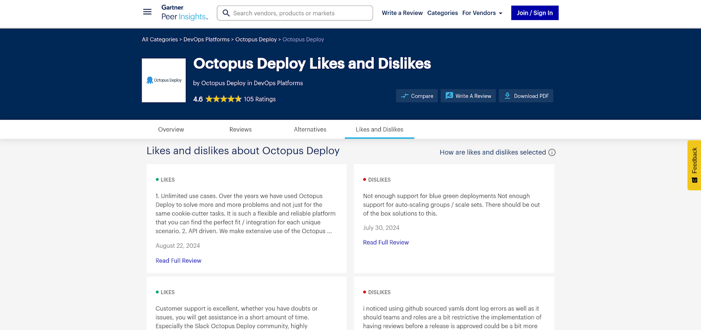Click the 'July 30, 2024' date text
Image resolution: width=701 pixels, height=330 pixels.
(x=381, y=228)
